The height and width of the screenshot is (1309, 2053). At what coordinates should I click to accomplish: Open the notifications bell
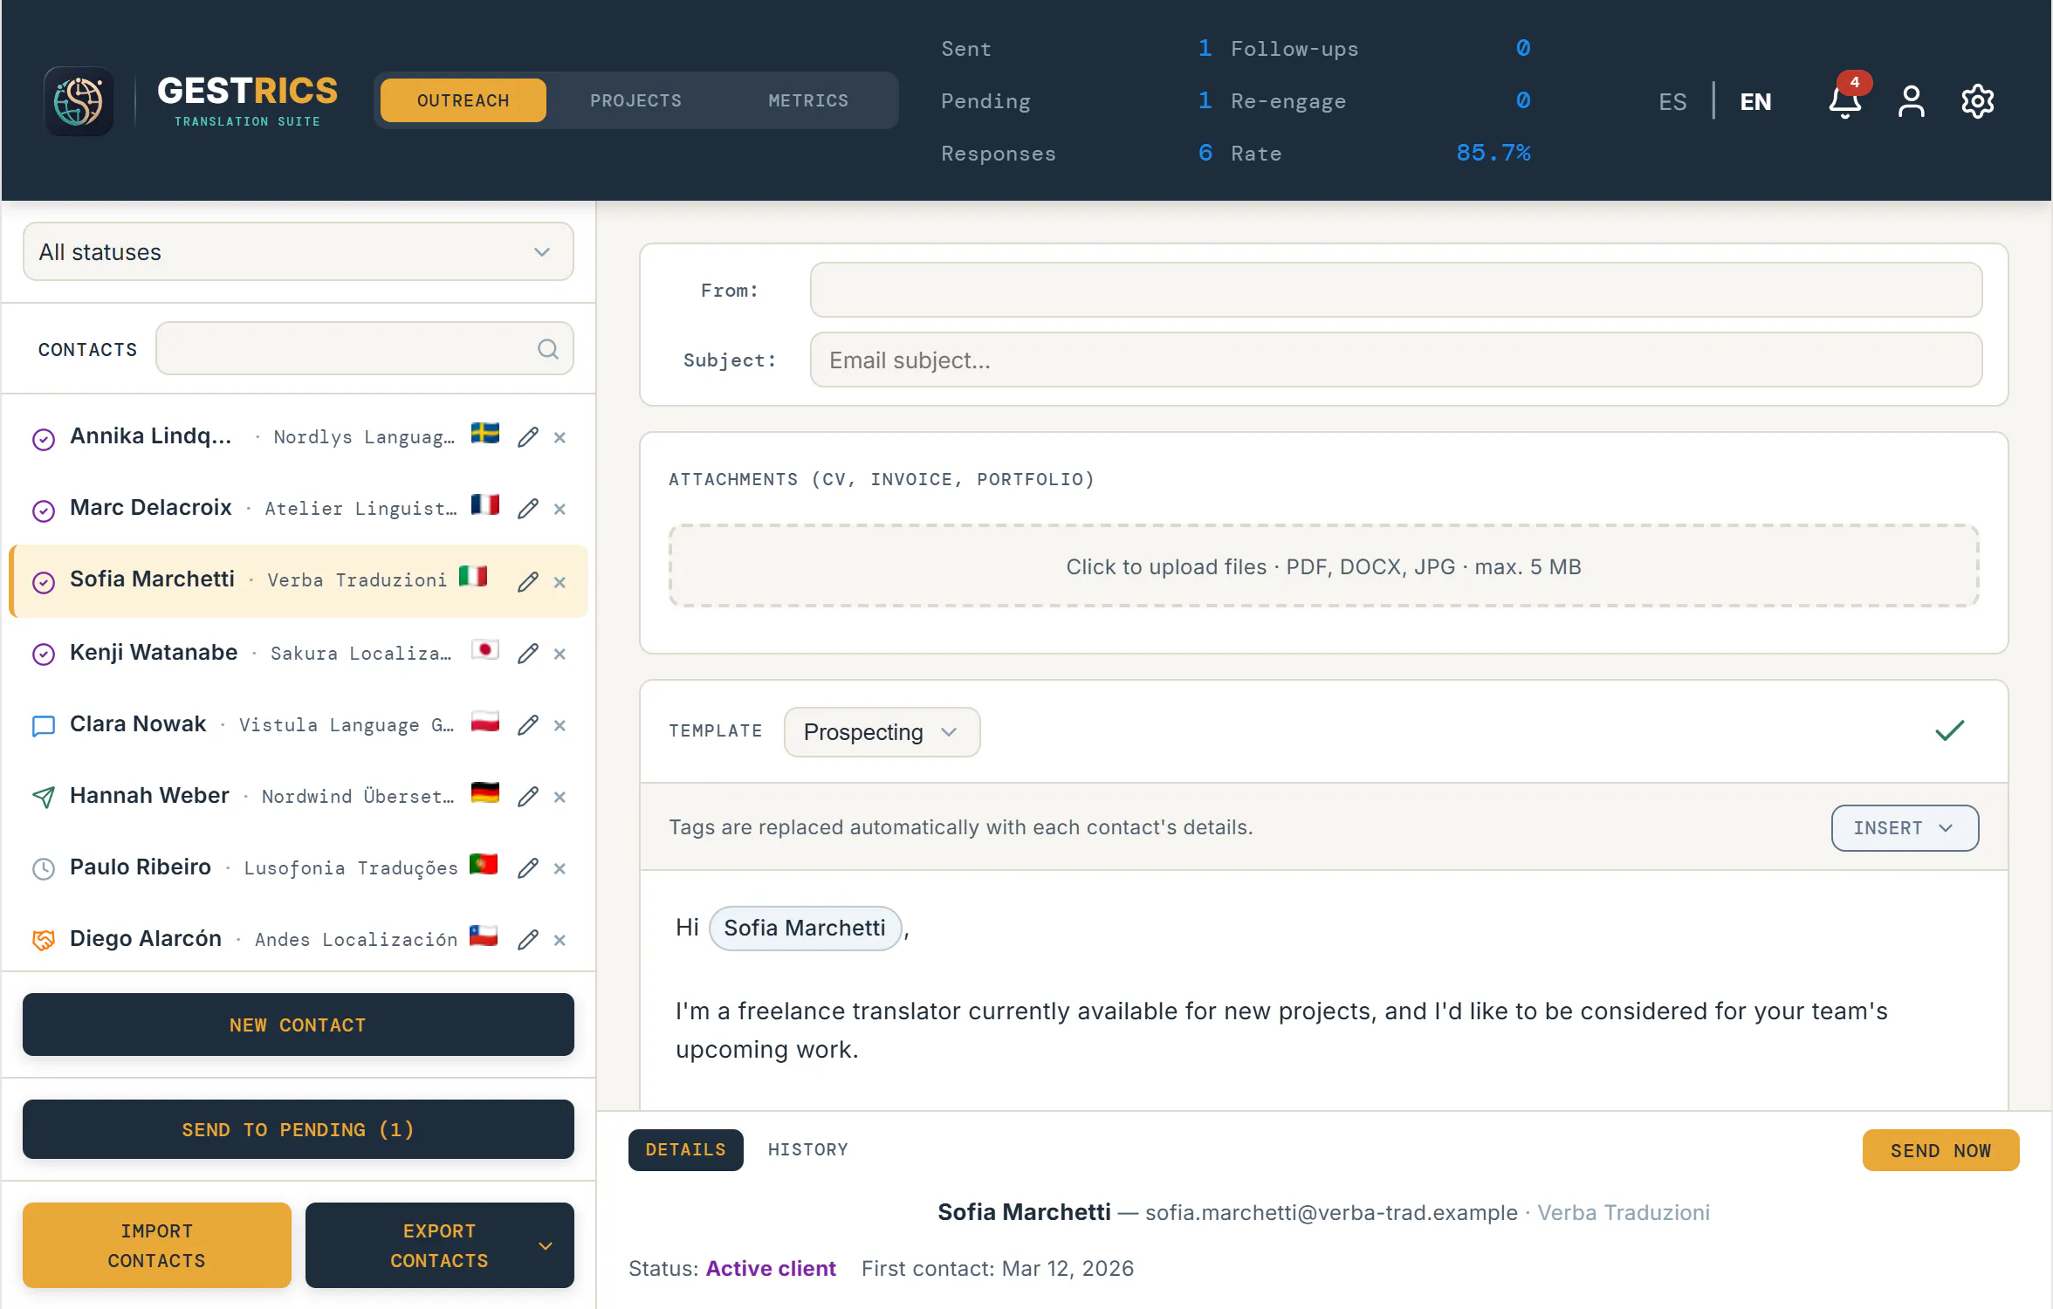point(1844,101)
